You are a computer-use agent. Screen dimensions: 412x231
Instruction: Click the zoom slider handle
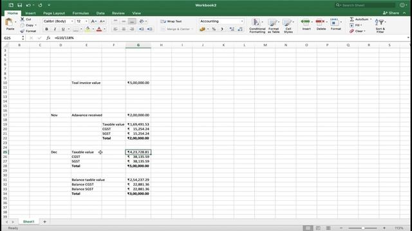363,228
